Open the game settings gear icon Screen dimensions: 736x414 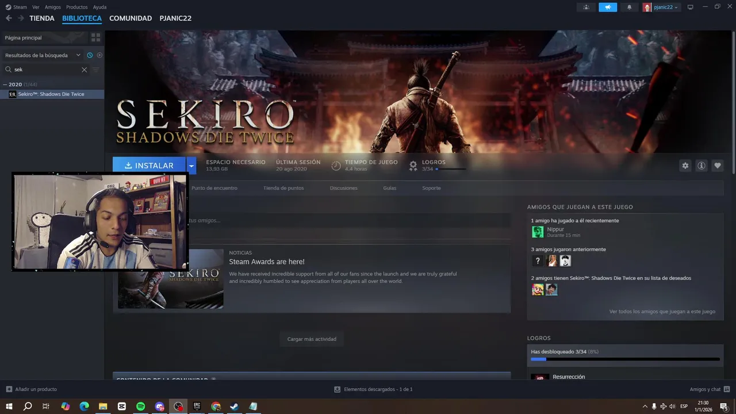click(x=685, y=166)
